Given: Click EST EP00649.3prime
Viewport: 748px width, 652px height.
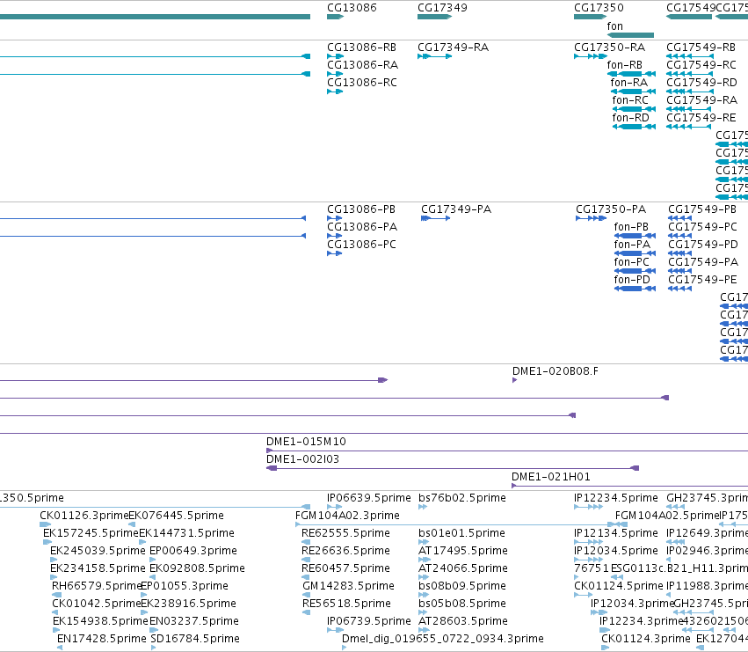Looking at the screenshot, I should pos(193,551).
